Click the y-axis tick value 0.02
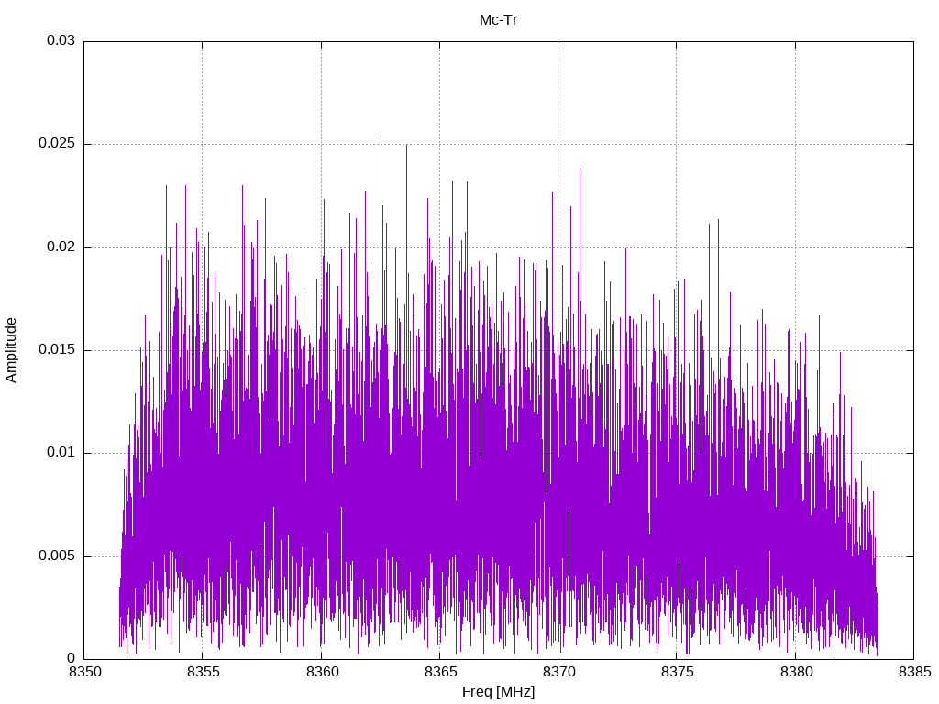The width and height of the screenshot is (939, 704). pos(61,247)
